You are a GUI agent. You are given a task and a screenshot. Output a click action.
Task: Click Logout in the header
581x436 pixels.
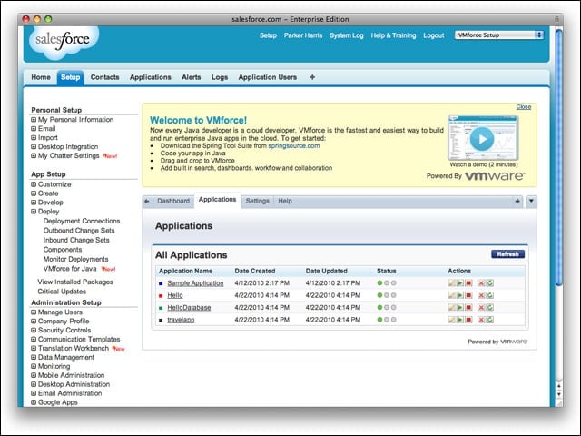click(x=434, y=35)
